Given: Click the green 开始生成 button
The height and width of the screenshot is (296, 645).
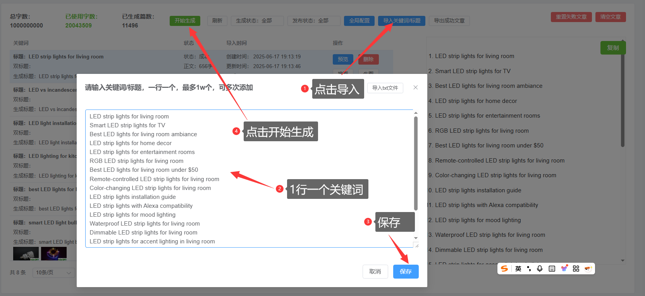Looking at the screenshot, I should [x=185, y=21].
